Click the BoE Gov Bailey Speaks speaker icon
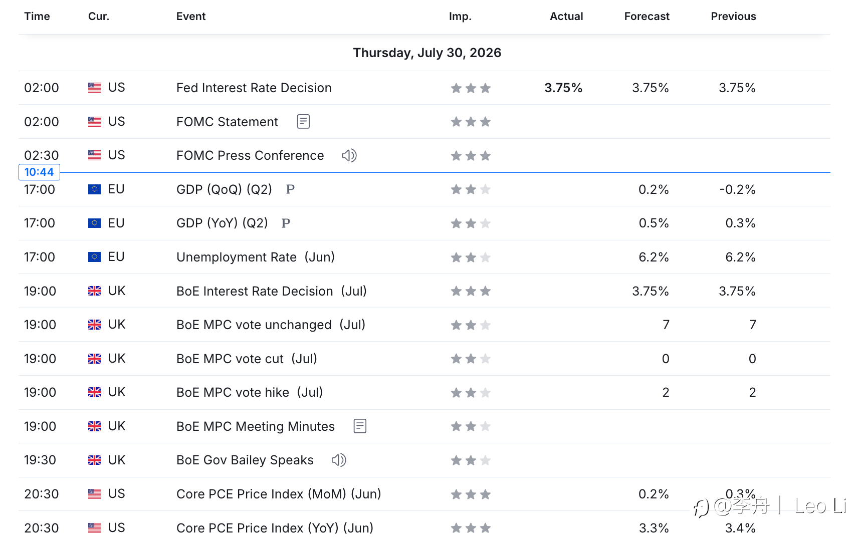Screen dimensions: 855x537 pyautogui.click(x=339, y=460)
